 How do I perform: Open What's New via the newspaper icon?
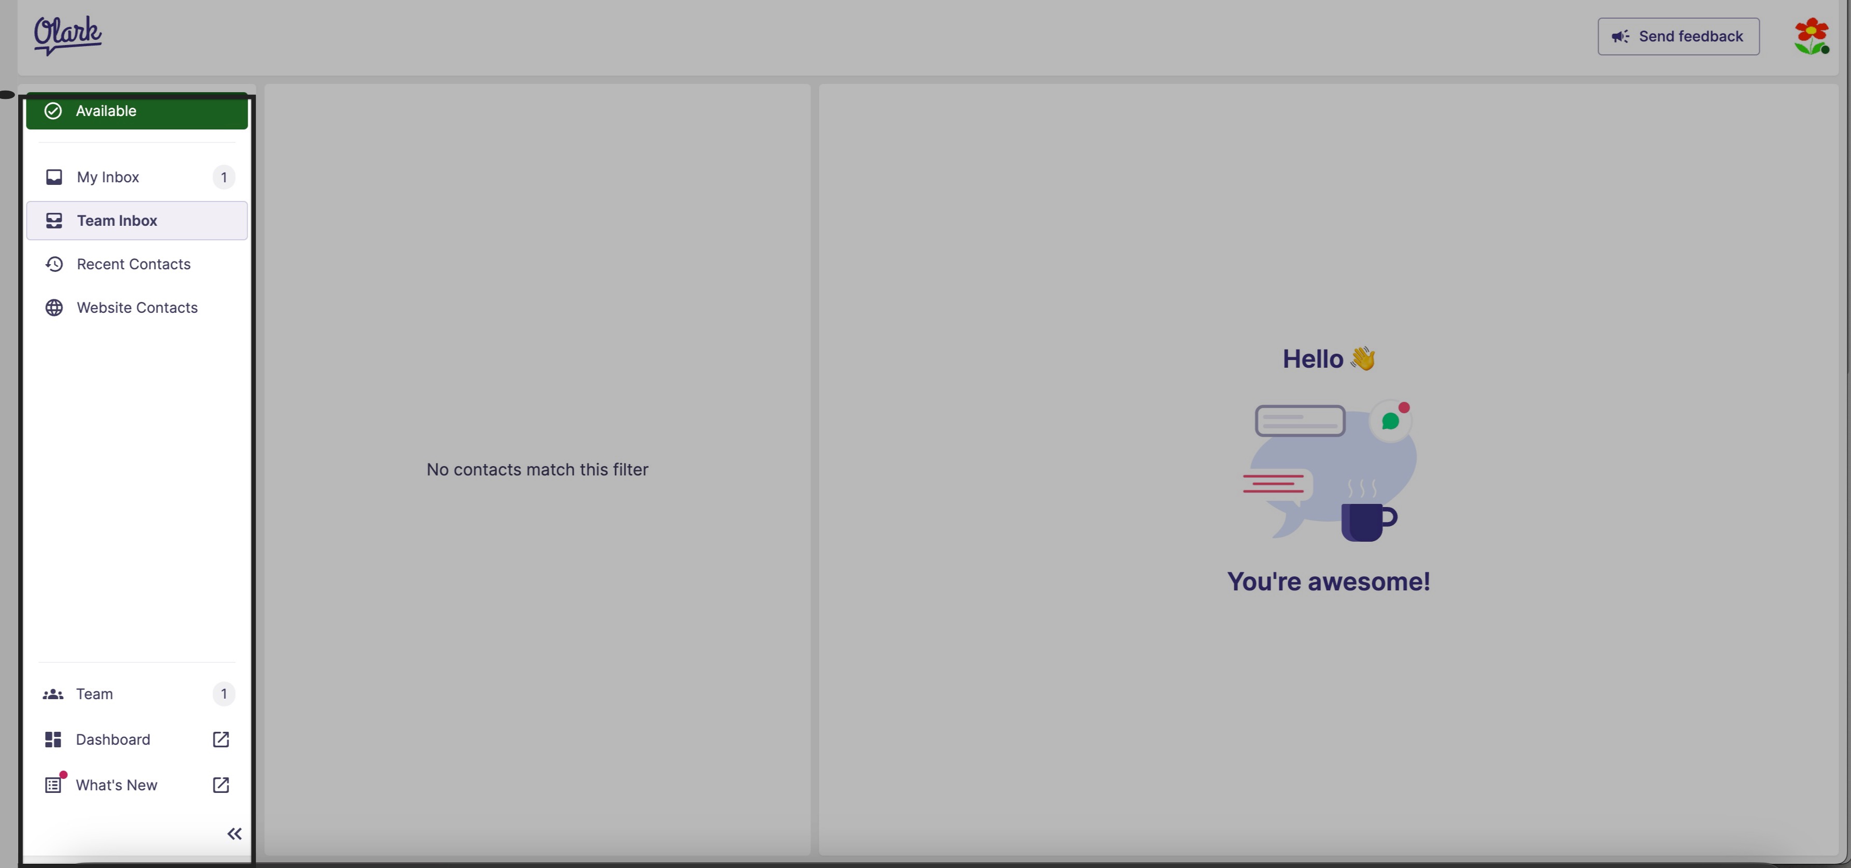click(x=53, y=785)
